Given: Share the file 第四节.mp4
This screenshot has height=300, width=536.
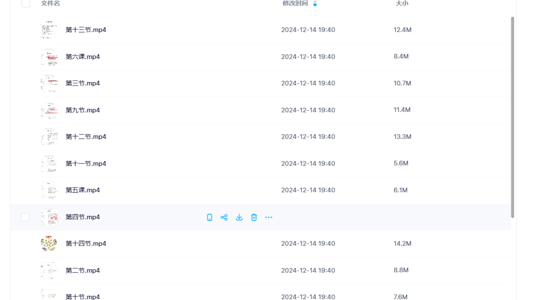Looking at the screenshot, I should pyautogui.click(x=224, y=217).
